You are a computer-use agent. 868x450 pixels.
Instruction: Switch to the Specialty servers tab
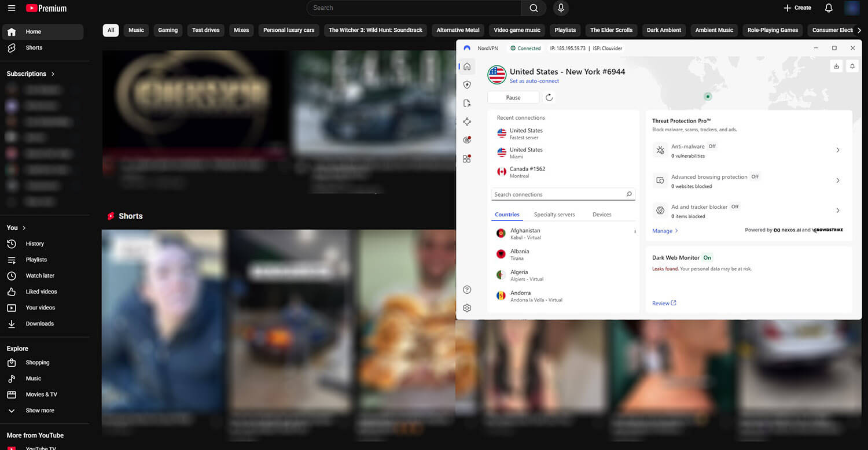point(554,215)
